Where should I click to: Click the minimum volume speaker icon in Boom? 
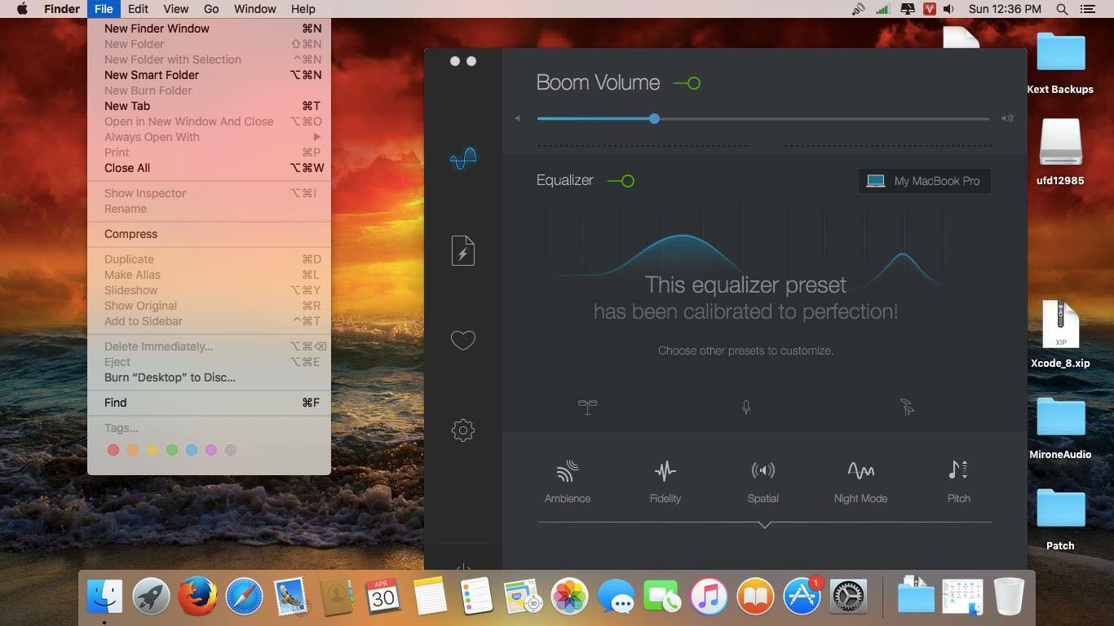tap(517, 118)
